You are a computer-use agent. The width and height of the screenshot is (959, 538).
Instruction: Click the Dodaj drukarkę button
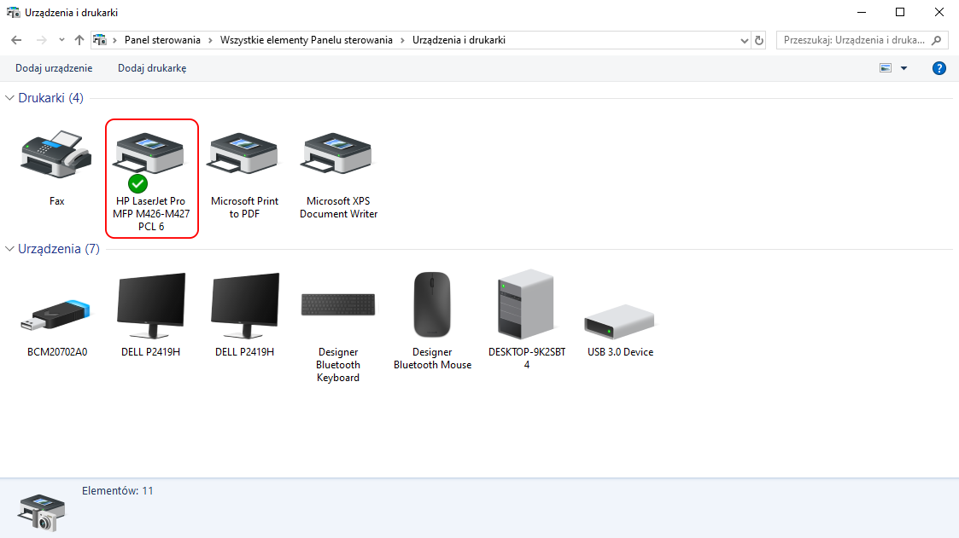click(152, 68)
